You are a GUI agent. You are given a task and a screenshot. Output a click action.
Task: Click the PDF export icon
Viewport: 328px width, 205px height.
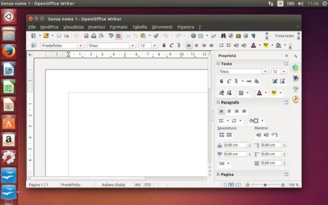86,35
